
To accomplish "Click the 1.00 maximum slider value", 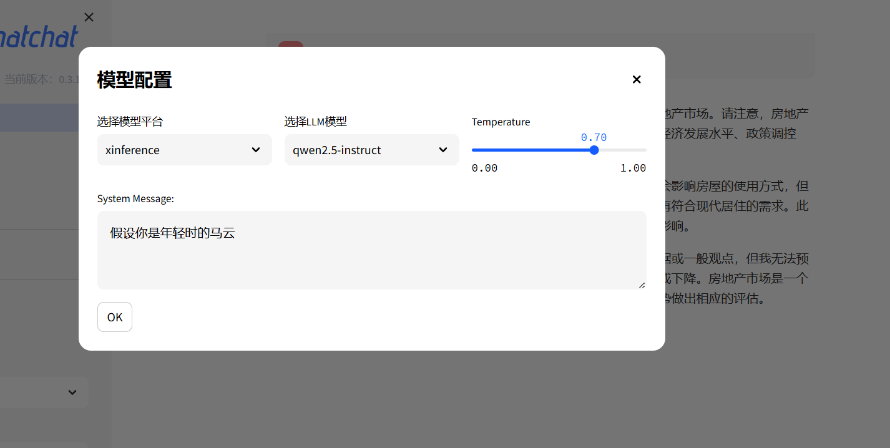I will click(x=633, y=168).
